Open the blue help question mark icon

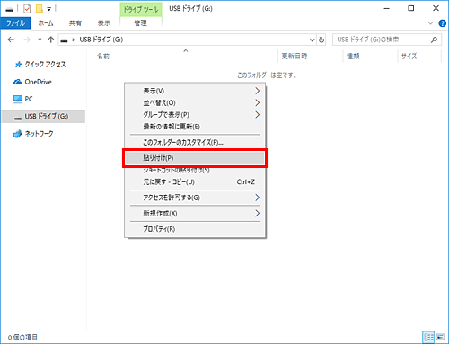[442, 23]
